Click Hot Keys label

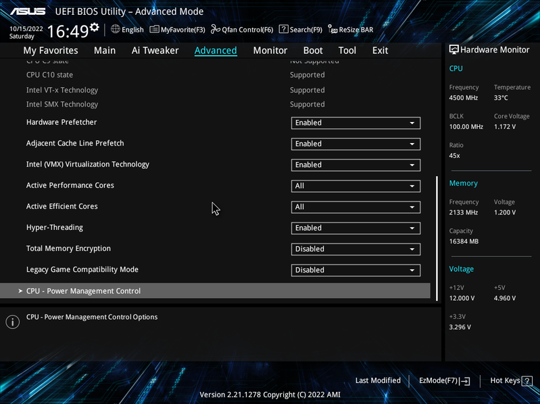tap(505, 380)
